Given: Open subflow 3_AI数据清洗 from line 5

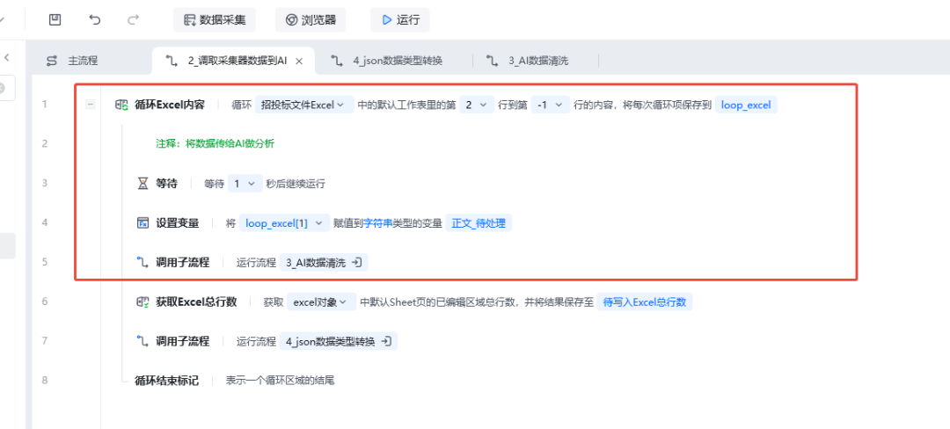Looking at the screenshot, I should click(324, 263).
